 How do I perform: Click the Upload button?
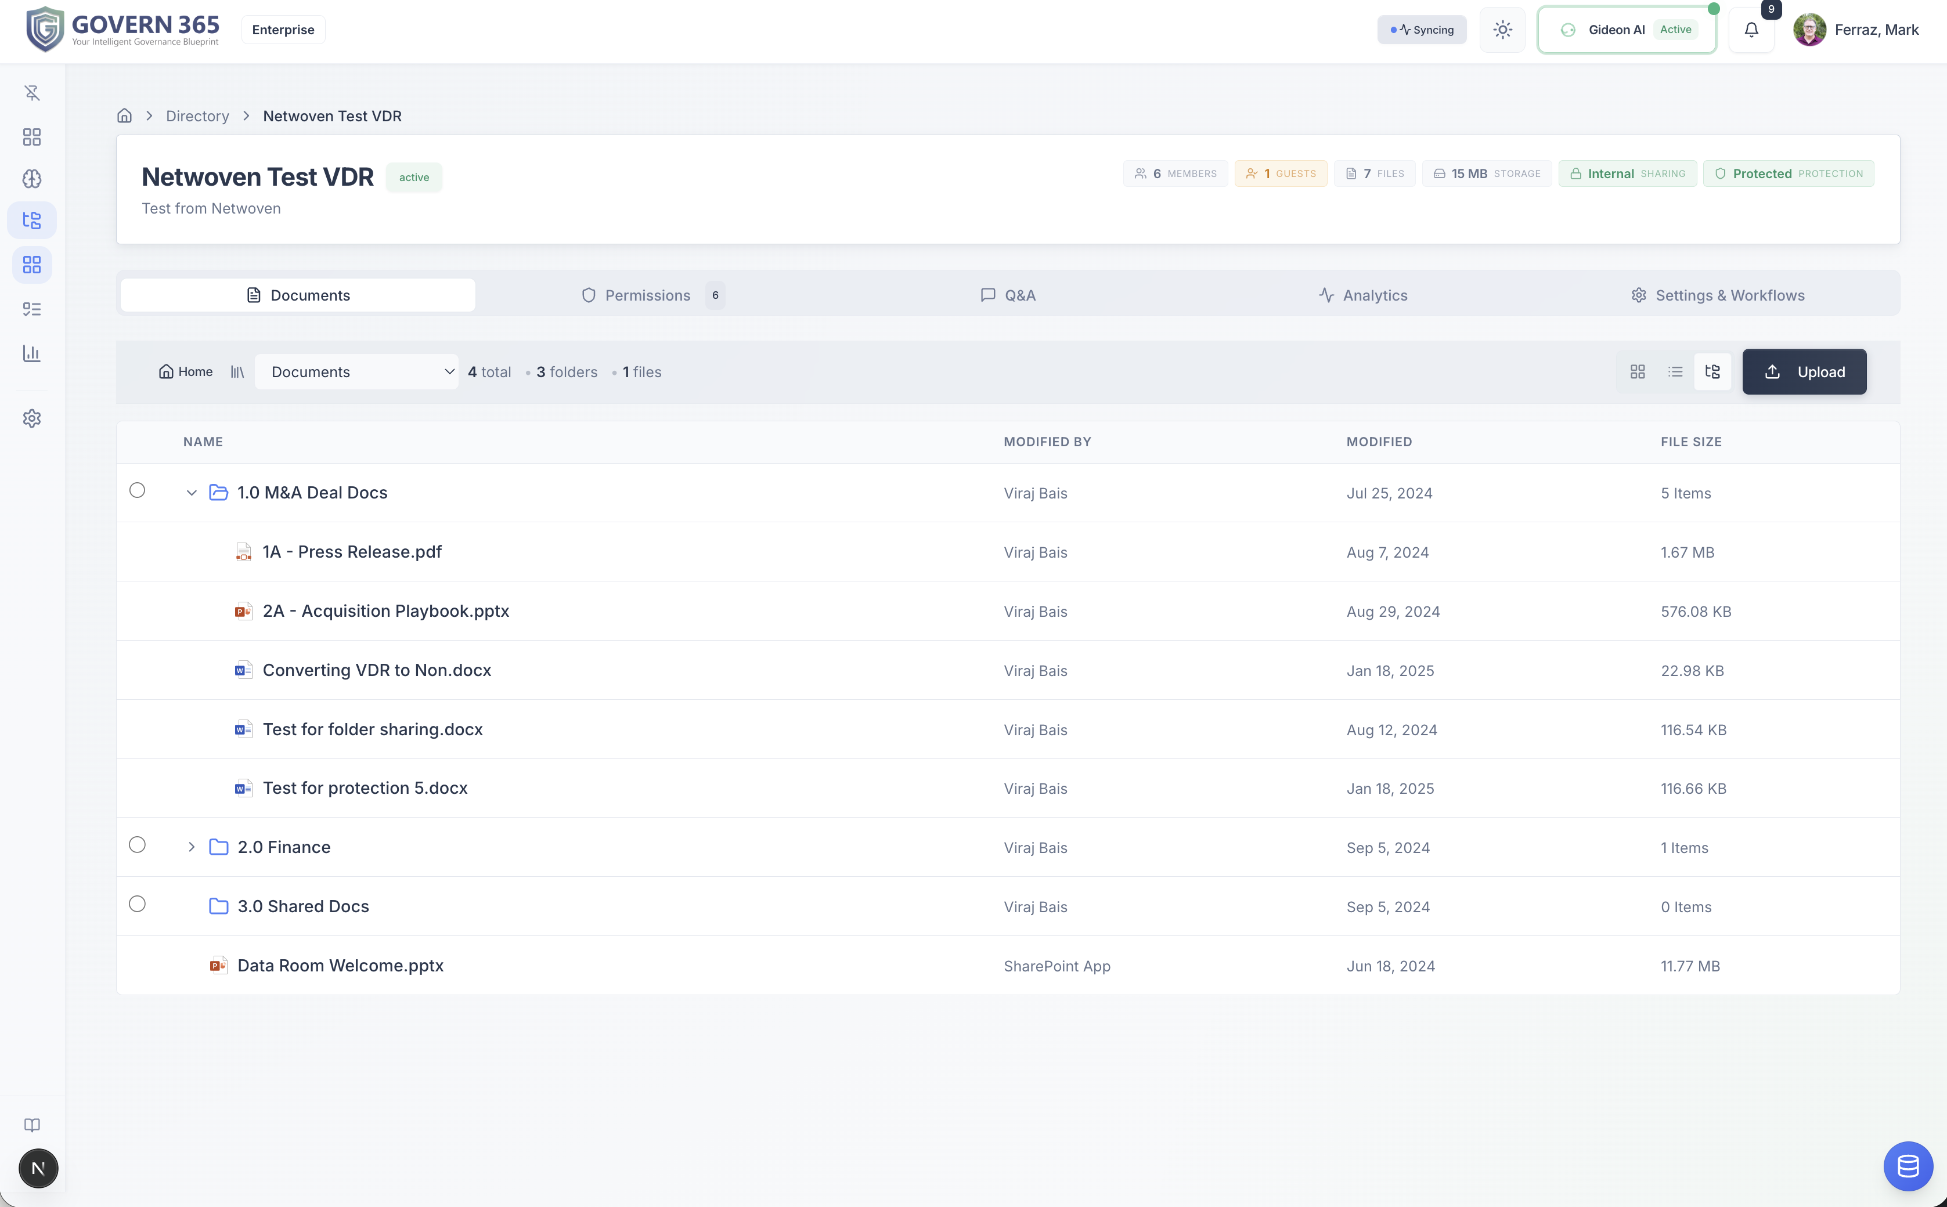1803,372
